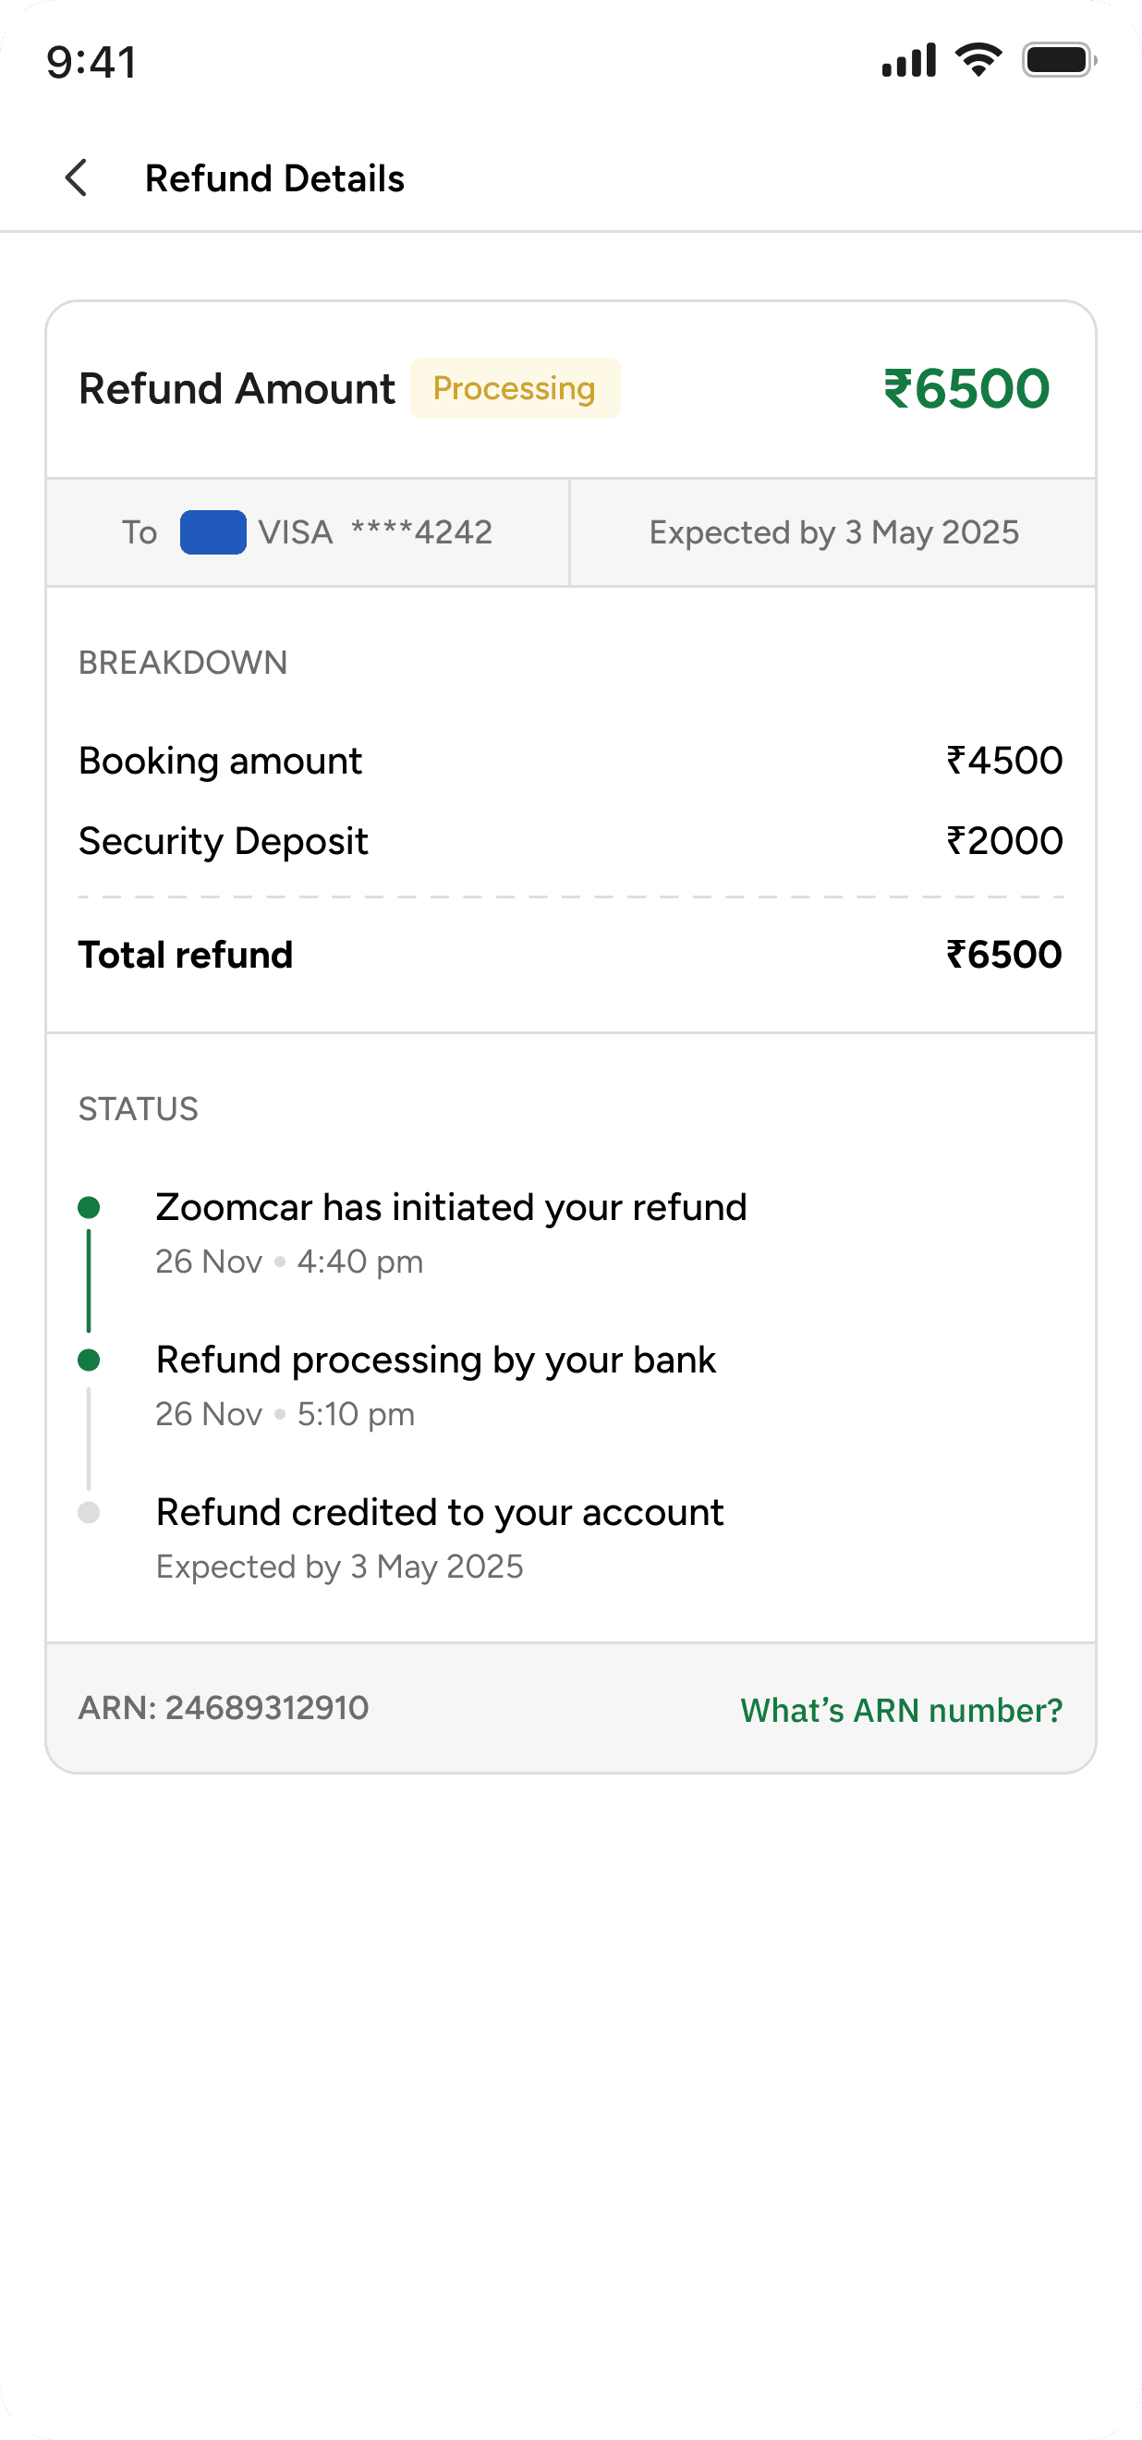Tap the back arrow icon
This screenshot has height=2440, width=1142.
point(77,178)
